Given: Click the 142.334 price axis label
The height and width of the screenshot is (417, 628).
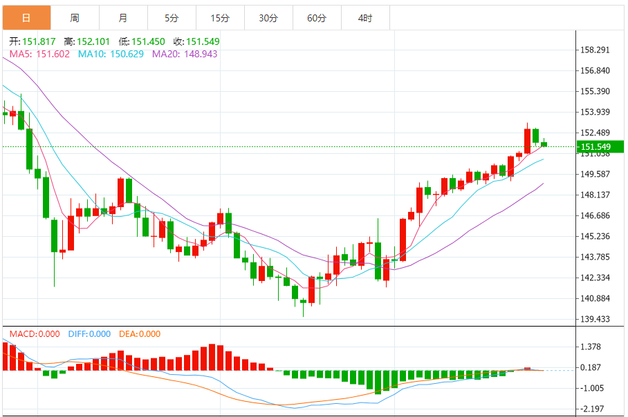Looking at the screenshot, I should coord(595,278).
